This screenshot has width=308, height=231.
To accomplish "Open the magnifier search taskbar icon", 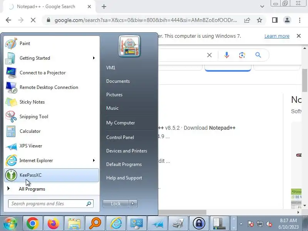I will point(95,224).
